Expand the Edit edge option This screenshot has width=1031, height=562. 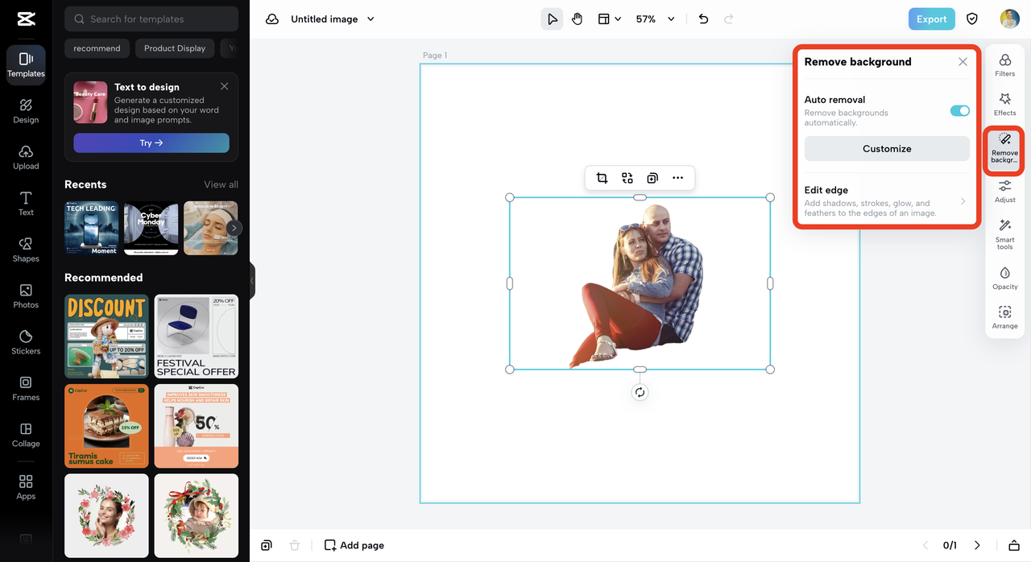(887, 201)
